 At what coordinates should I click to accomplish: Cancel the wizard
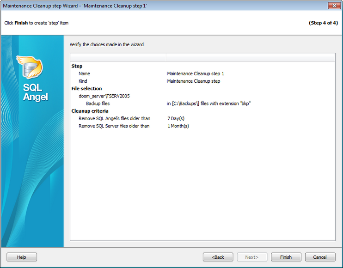coord(320,257)
